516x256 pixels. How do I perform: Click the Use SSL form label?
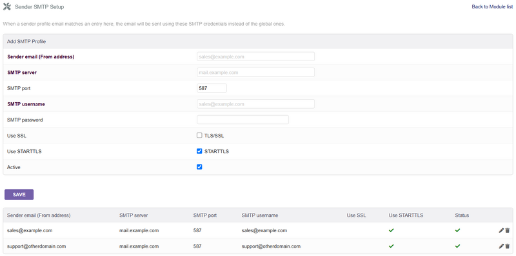coord(17,136)
